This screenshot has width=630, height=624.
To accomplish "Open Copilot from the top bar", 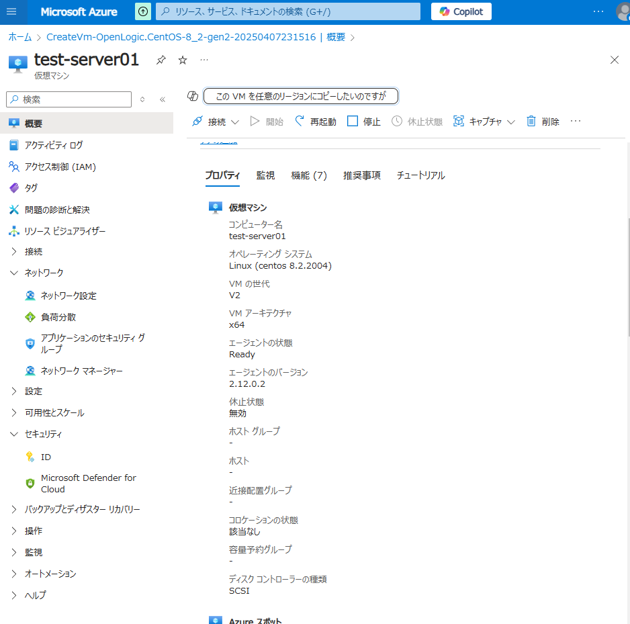I will 461,11.
